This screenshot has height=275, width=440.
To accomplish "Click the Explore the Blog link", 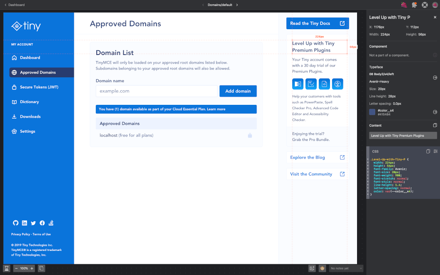I will [x=318, y=157].
